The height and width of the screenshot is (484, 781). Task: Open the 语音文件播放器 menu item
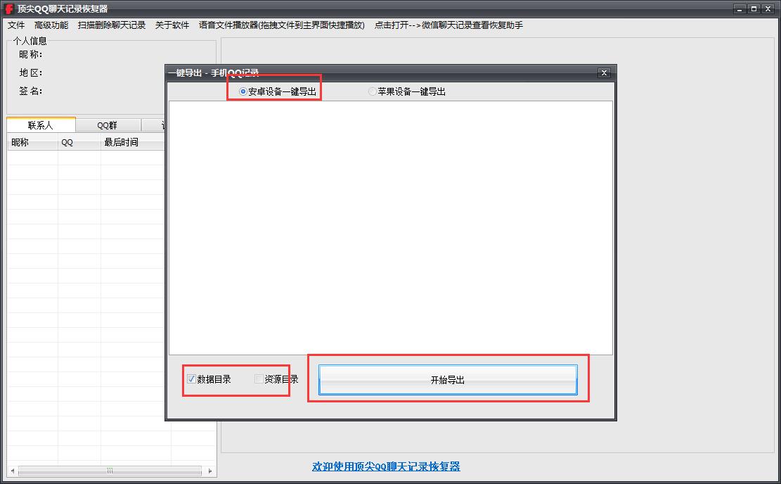click(281, 25)
